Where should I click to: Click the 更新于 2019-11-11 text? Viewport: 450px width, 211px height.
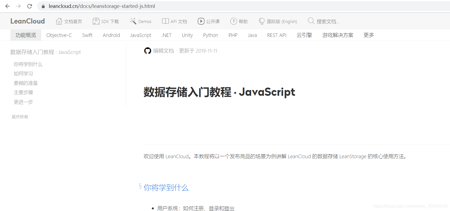click(198, 51)
